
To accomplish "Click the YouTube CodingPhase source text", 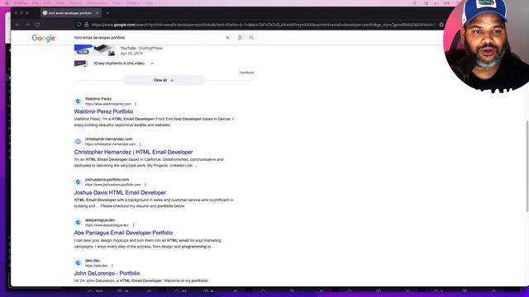I will [141, 48].
